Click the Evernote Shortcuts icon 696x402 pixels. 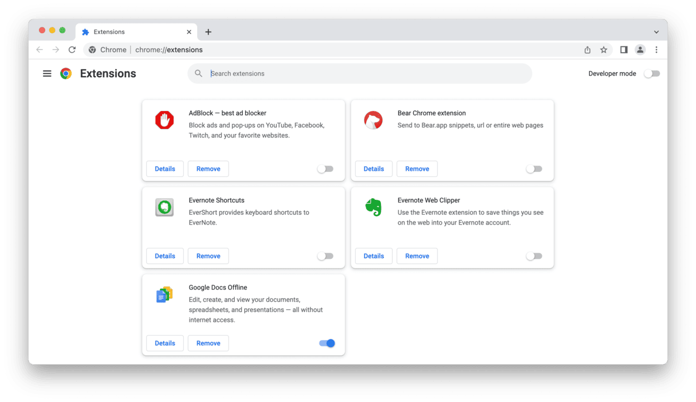coord(164,207)
